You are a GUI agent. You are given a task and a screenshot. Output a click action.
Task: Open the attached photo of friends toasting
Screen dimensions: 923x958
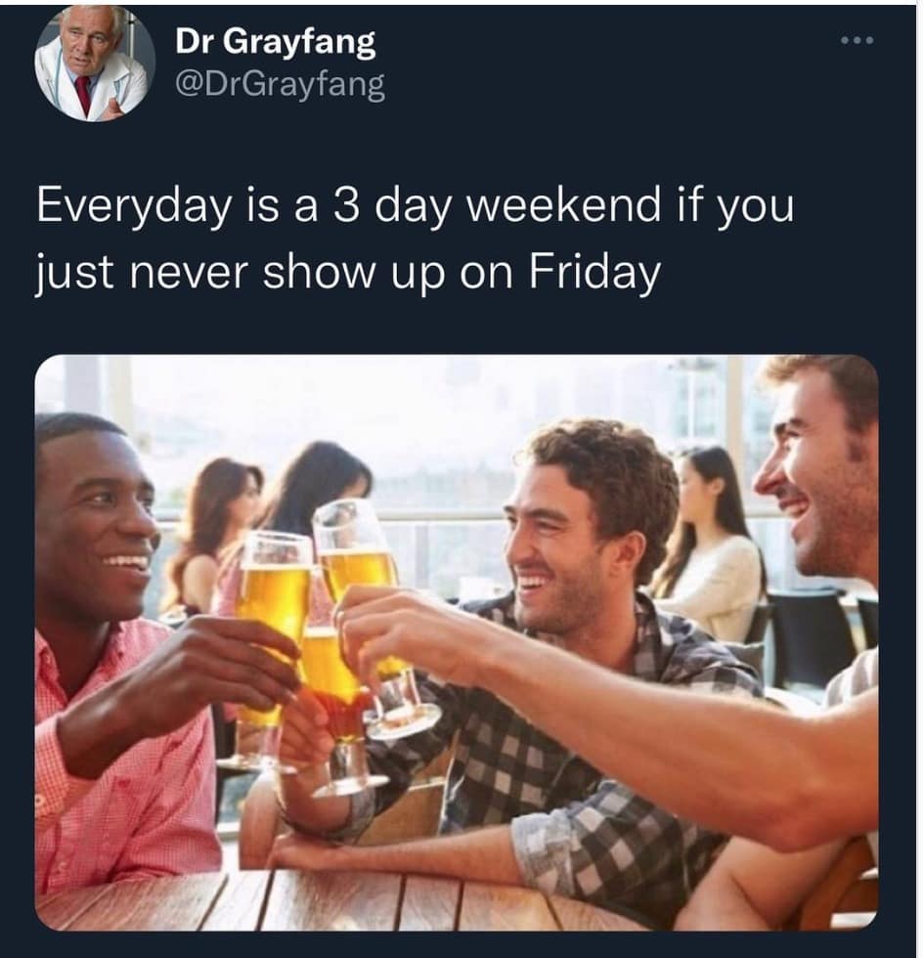(457, 642)
